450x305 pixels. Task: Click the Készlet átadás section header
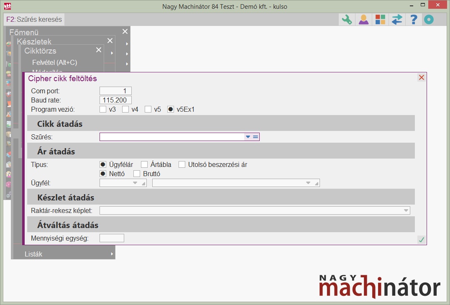(221, 197)
